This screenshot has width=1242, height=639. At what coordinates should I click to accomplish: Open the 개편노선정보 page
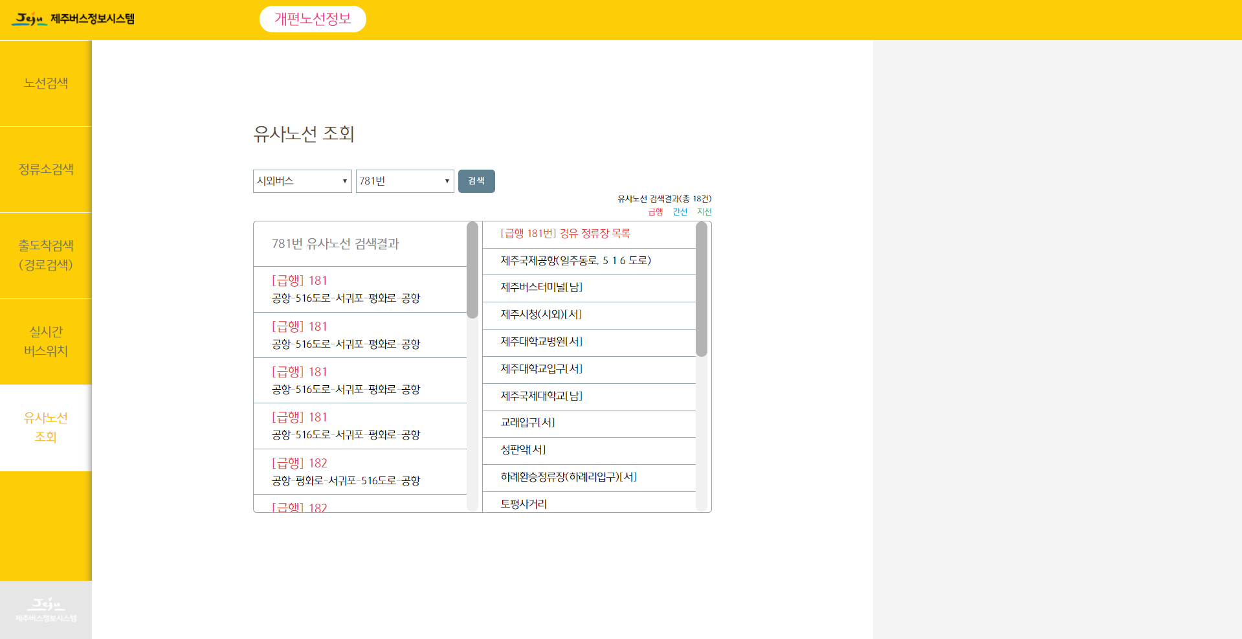click(313, 19)
